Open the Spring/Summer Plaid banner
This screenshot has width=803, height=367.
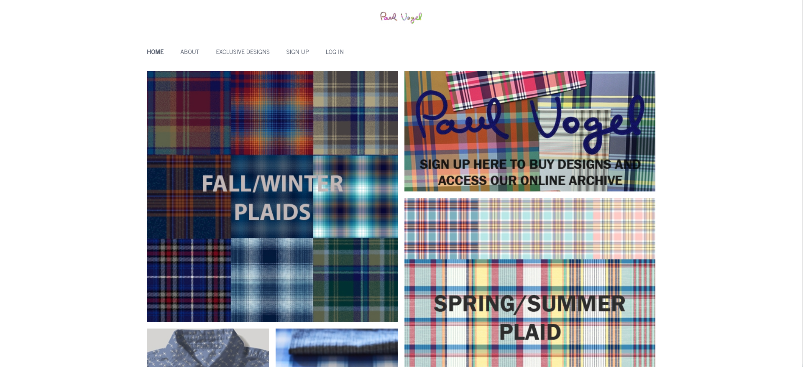click(530, 283)
